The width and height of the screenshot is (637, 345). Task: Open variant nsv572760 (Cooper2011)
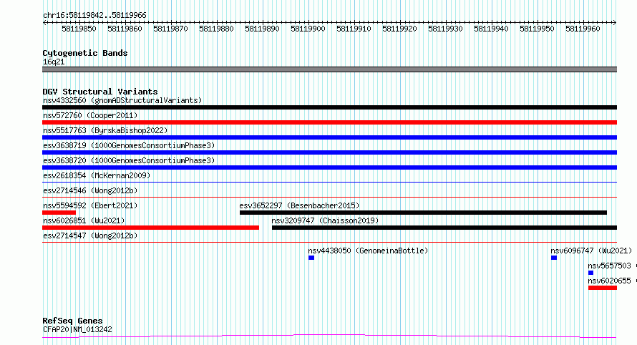tap(90, 115)
